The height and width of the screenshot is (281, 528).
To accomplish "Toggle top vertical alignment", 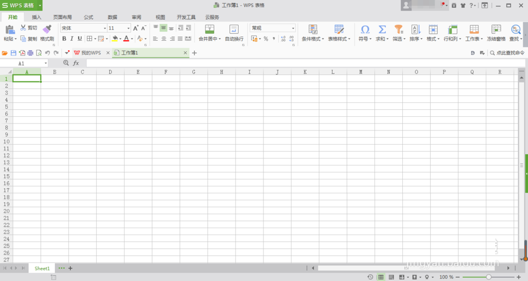I will 156,27.
